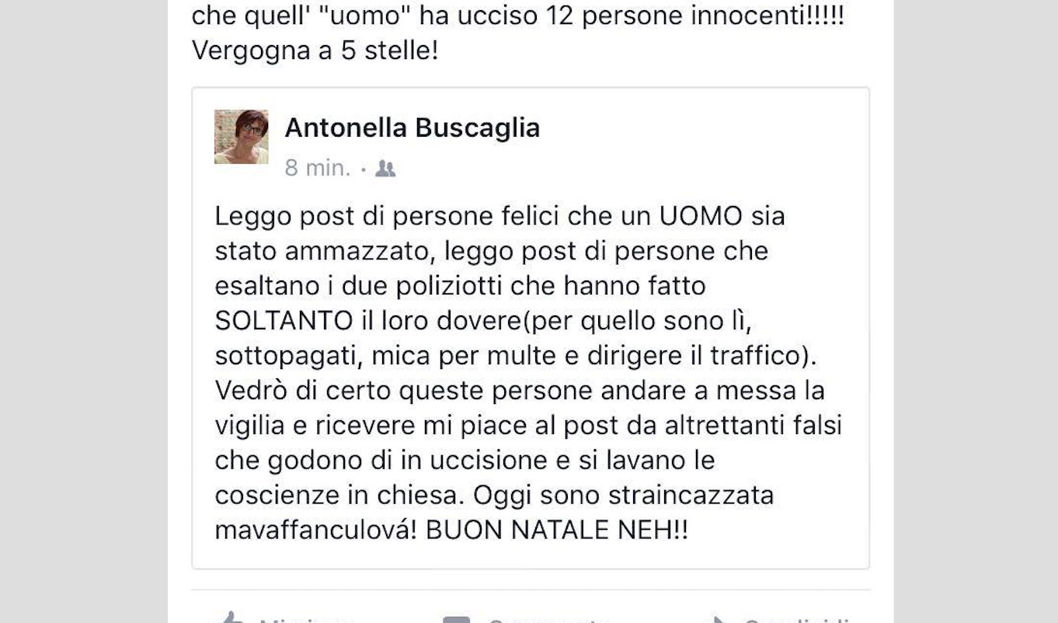Click the Mi piace label

[x=307, y=619]
